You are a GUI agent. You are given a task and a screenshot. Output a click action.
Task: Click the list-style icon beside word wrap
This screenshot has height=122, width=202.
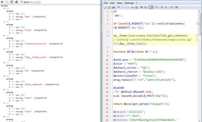point(156,7)
